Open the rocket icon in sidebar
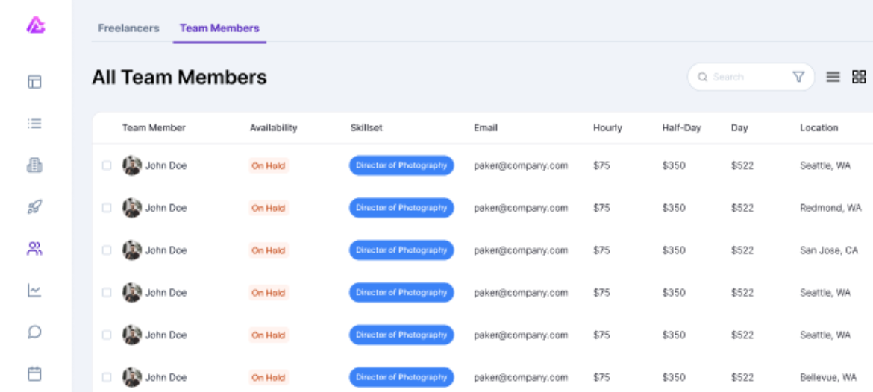The image size is (873, 392). click(x=34, y=207)
